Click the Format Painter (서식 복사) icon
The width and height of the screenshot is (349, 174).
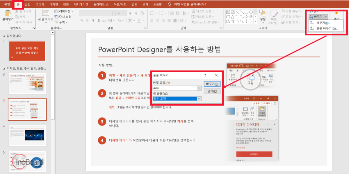coord(17,22)
